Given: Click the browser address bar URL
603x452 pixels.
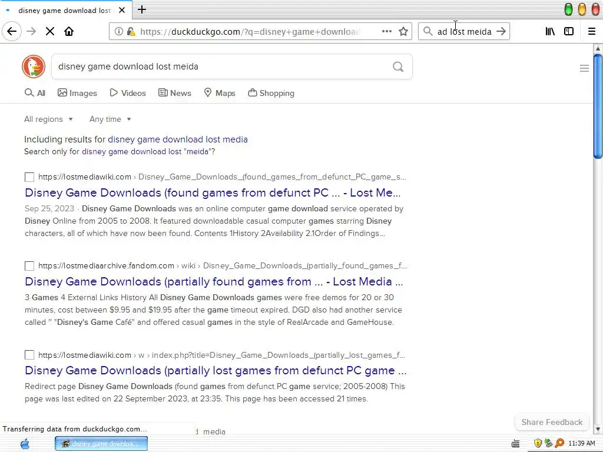Looking at the screenshot, I should pos(250,31).
